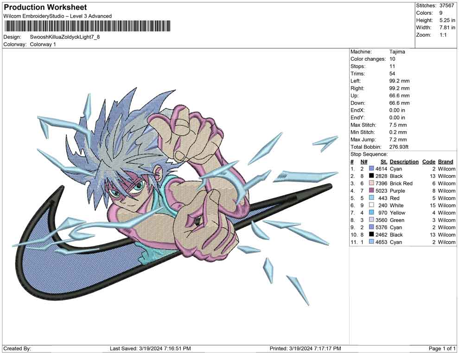Click the St. column header
Image resolution: width=459 pixels, height=353 pixels.
(384, 161)
